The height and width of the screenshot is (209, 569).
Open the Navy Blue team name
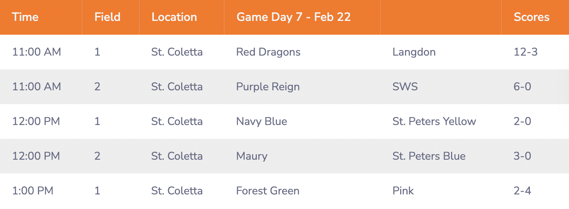(261, 121)
